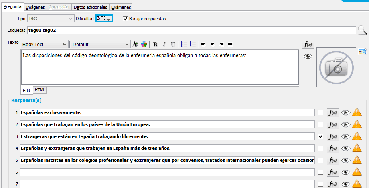Open formula editor for question text
Viewport: 369px width, 188px height.
(x=308, y=44)
